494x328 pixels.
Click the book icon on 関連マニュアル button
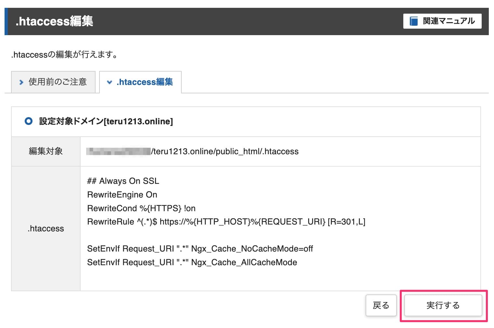point(413,21)
